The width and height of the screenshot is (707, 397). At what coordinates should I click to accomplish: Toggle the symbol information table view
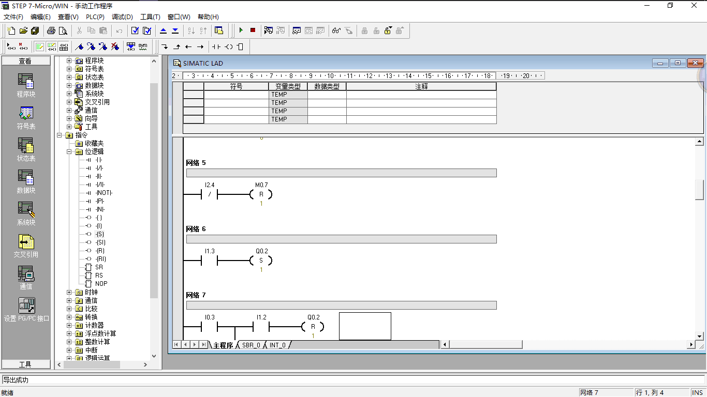[63, 47]
